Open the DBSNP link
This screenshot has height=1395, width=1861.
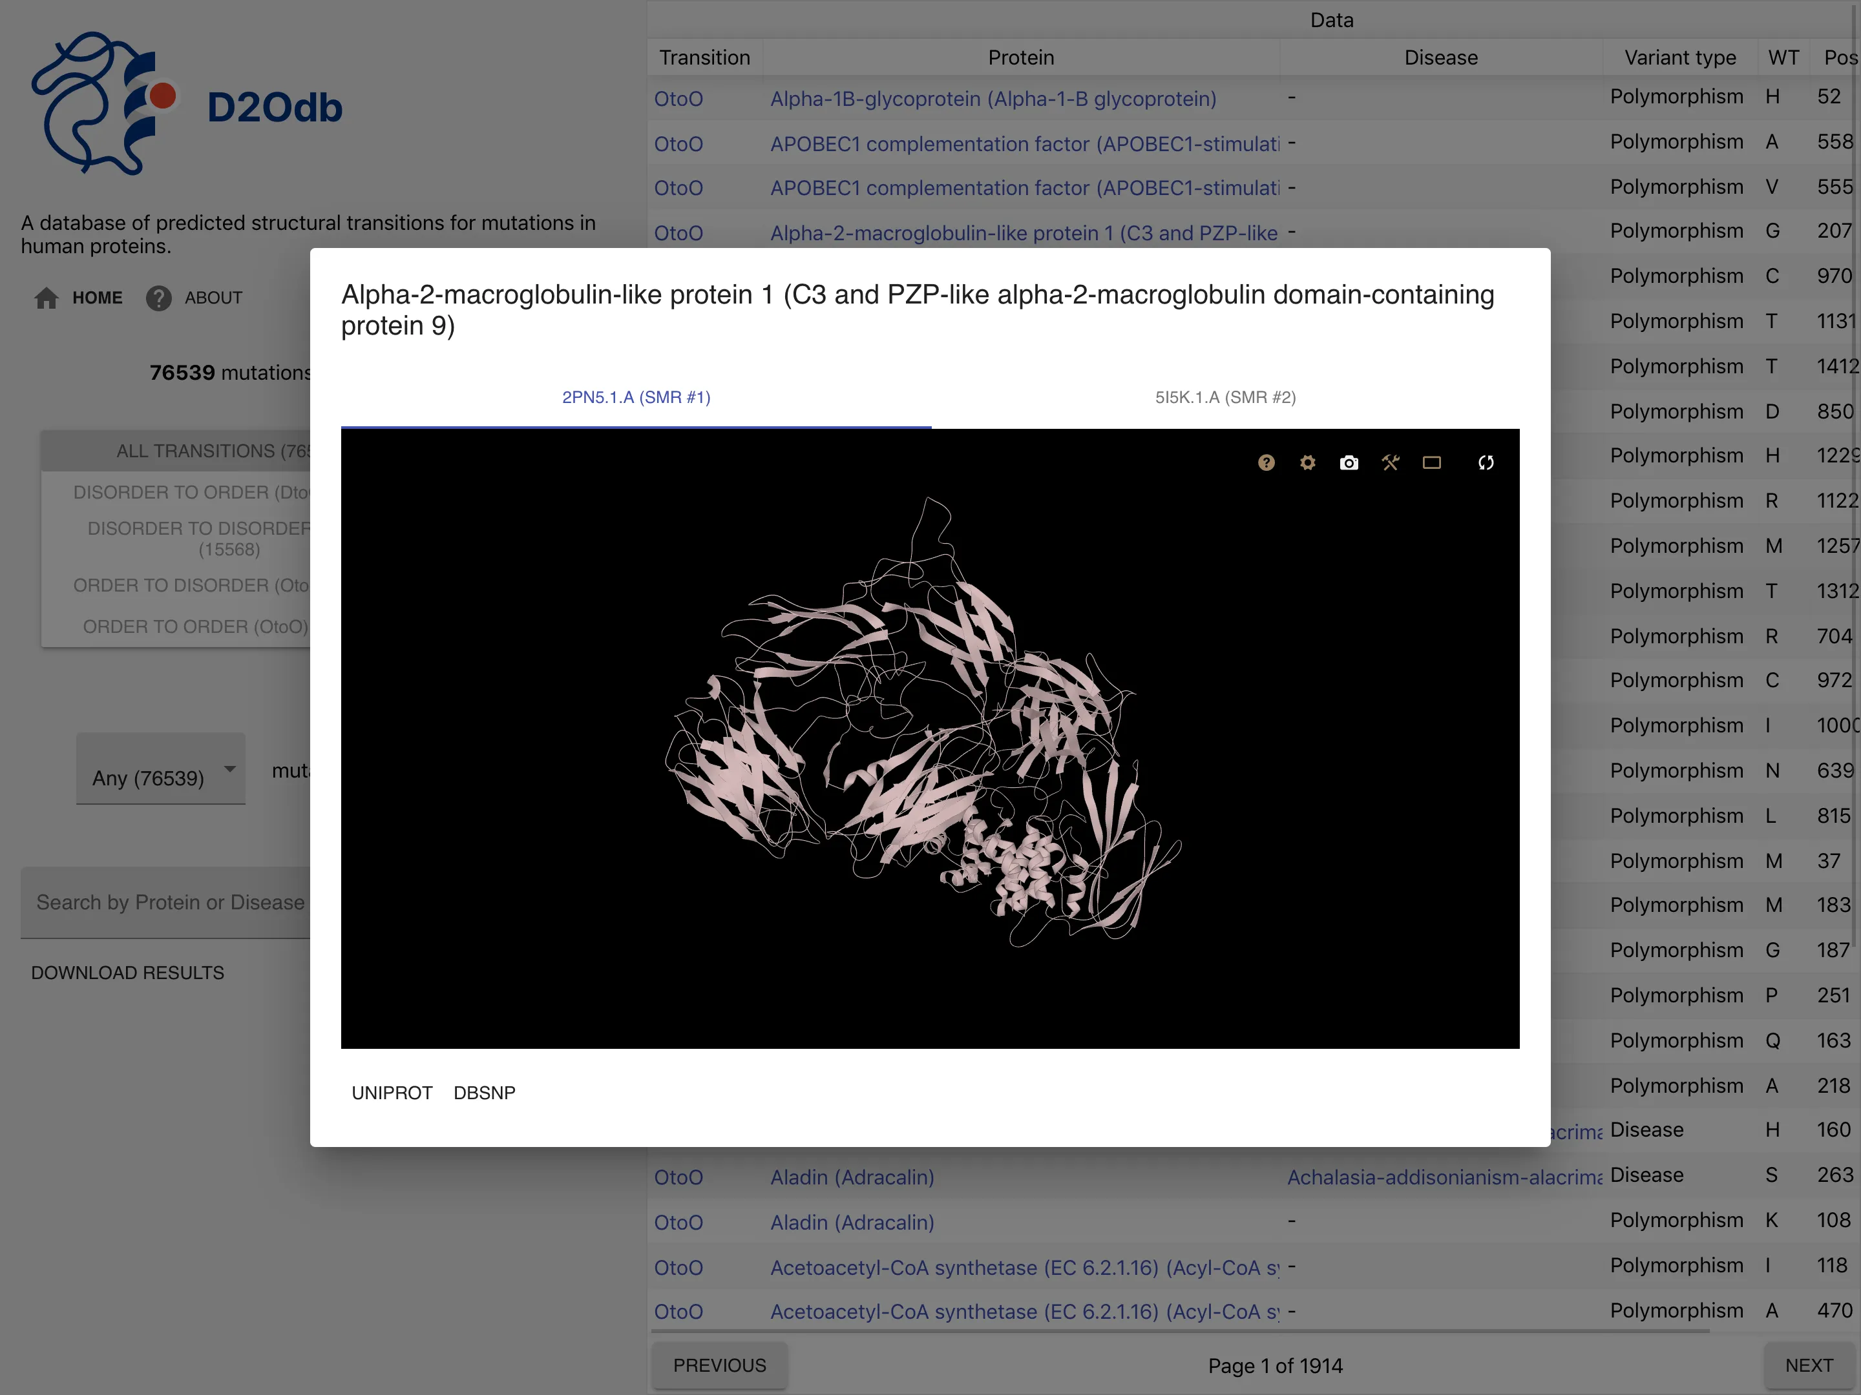pyautogui.click(x=484, y=1092)
